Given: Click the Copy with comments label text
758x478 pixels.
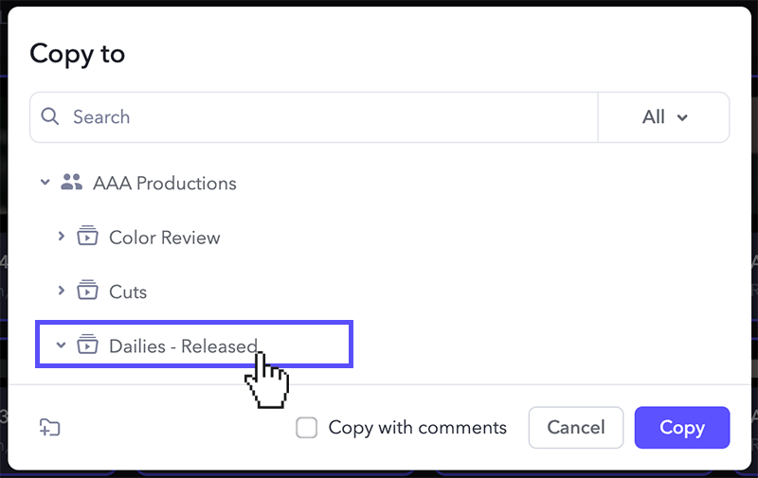Looking at the screenshot, I should 418,428.
